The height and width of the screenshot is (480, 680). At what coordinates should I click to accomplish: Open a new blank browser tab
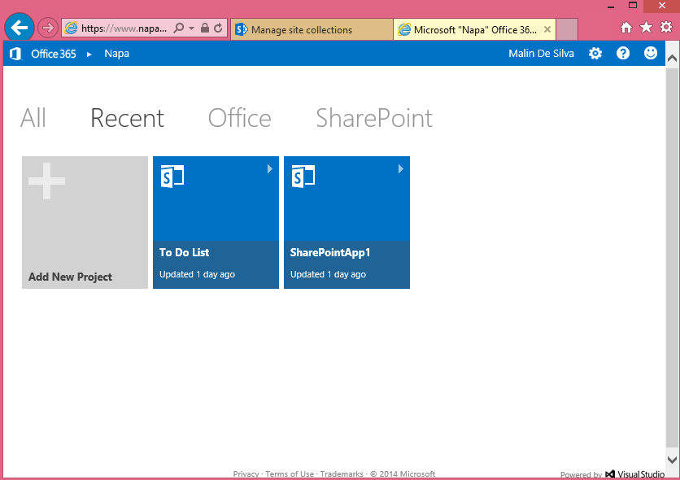pyautogui.click(x=567, y=29)
